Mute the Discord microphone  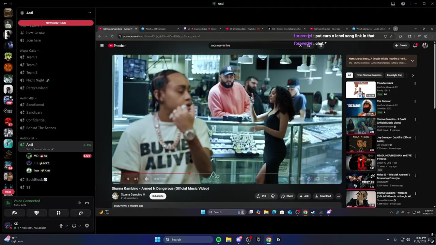[61, 226]
